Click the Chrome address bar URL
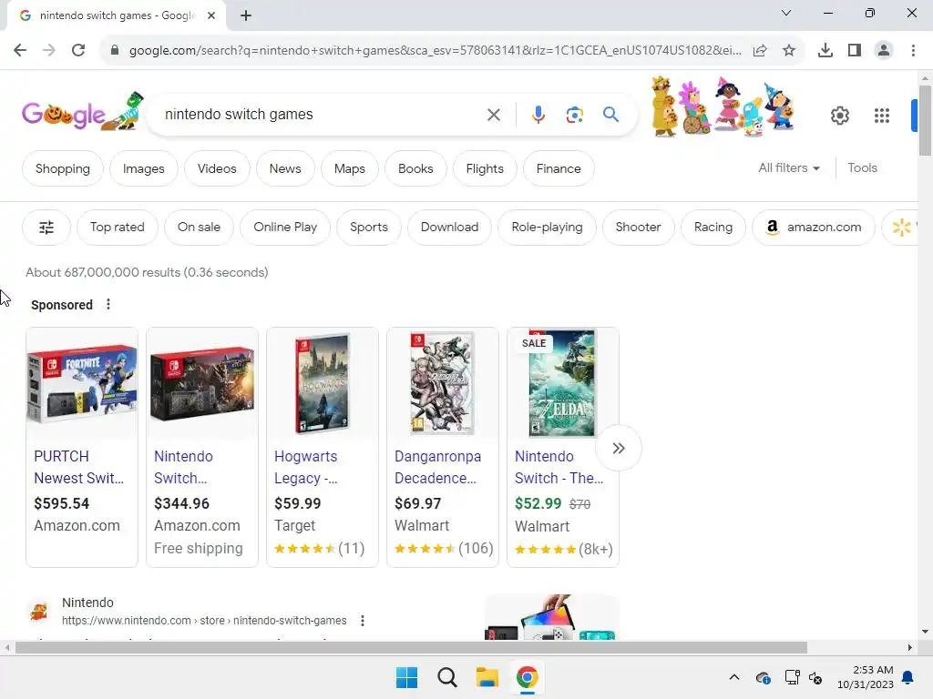 click(435, 51)
